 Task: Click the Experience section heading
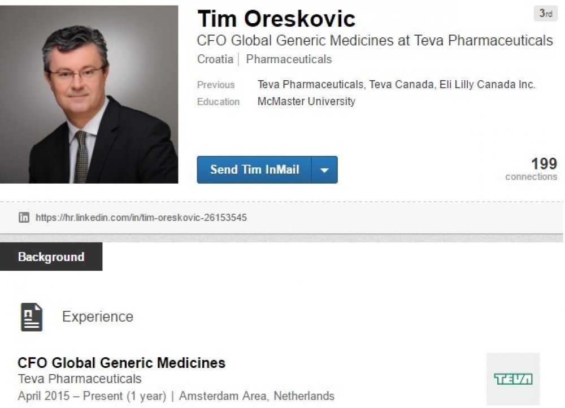click(x=98, y=317)
